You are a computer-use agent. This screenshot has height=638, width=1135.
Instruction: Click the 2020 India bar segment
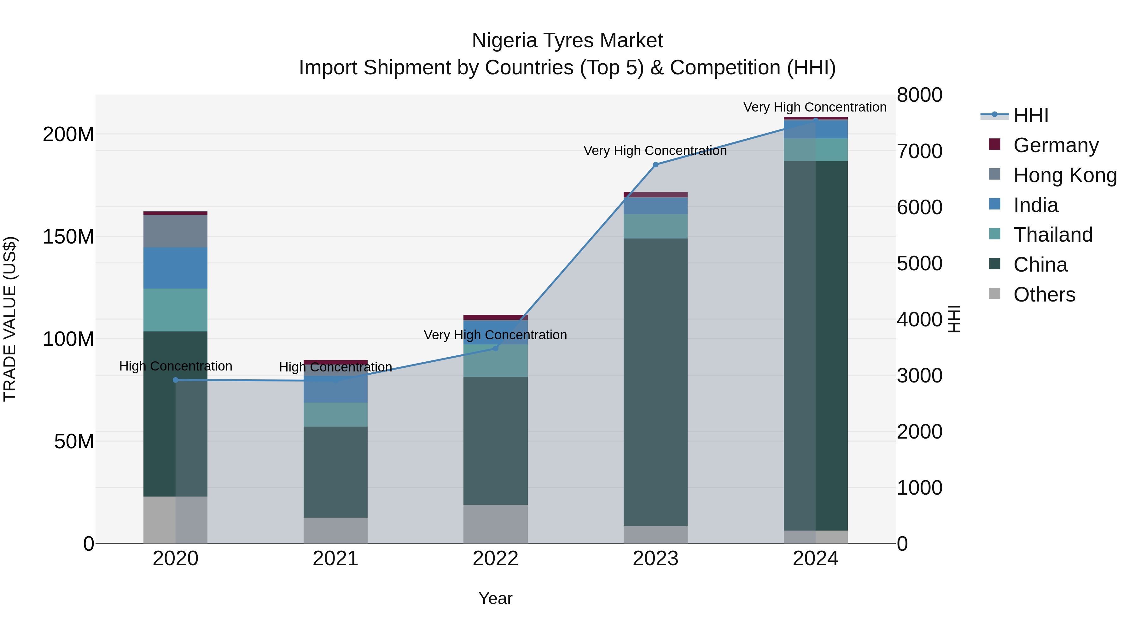[175, 268]
